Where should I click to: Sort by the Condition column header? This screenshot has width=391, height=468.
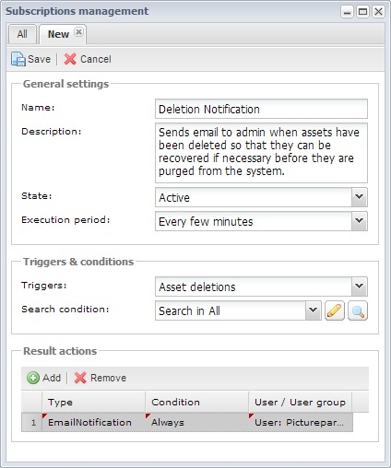click(x=196, y=402)
